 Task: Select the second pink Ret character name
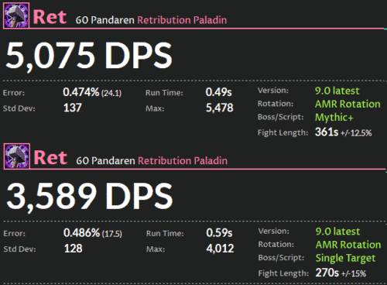point(50,157)
